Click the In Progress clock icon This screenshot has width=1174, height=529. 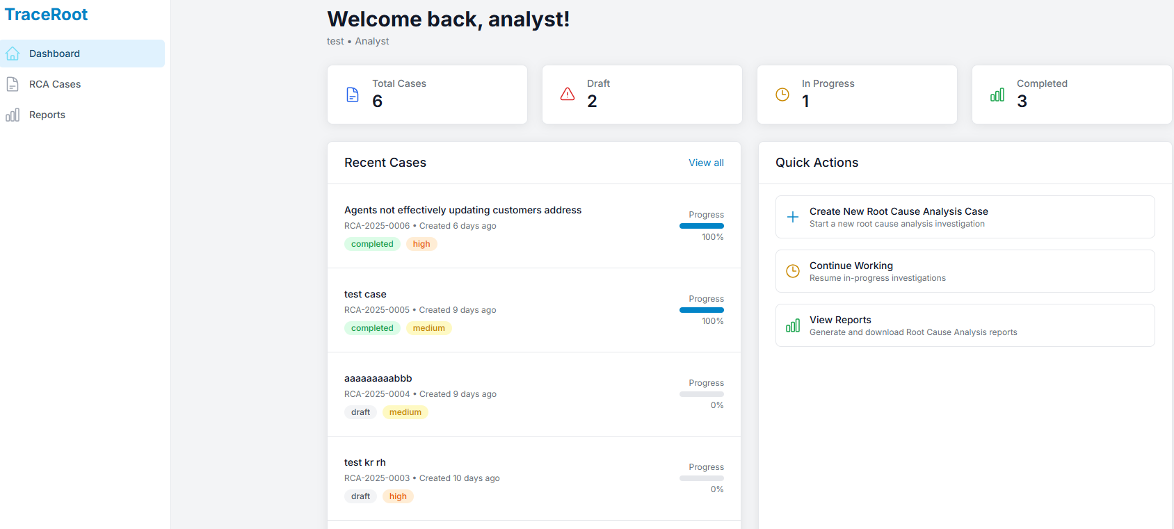pyautogui.click(x=782, y=95)
